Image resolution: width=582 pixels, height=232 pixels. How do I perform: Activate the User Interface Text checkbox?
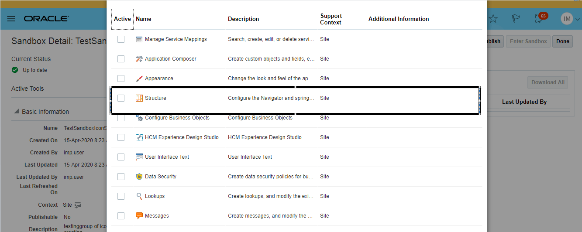[121, 157]
